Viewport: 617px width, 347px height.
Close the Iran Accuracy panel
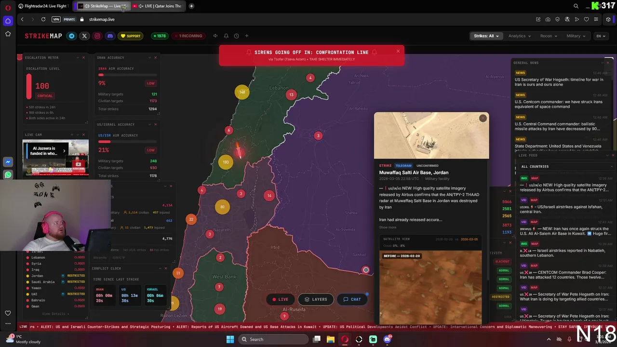click(155, 57)
